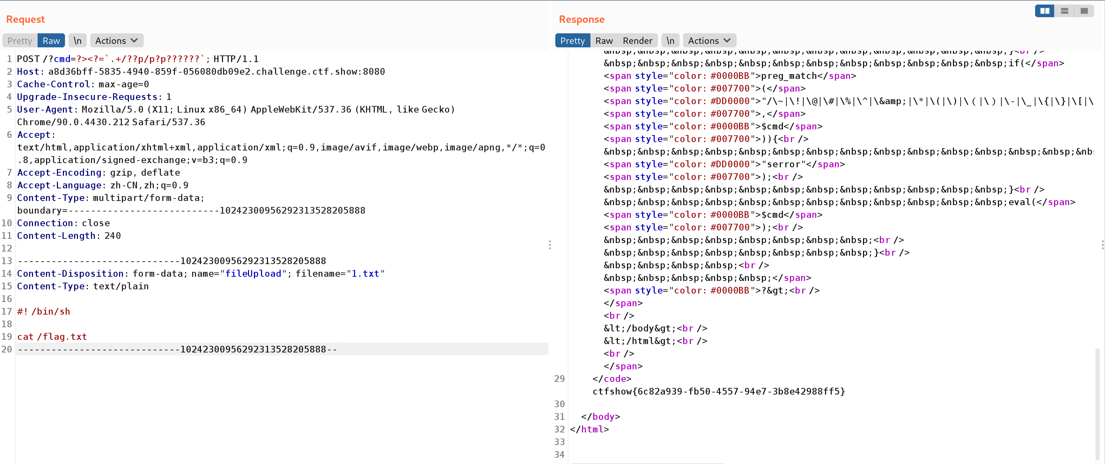
Task: Place cursor on the cat /flag.txt line
Action: (52, 337)
